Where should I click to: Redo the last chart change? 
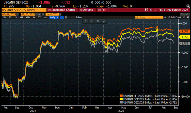[187, 14]
